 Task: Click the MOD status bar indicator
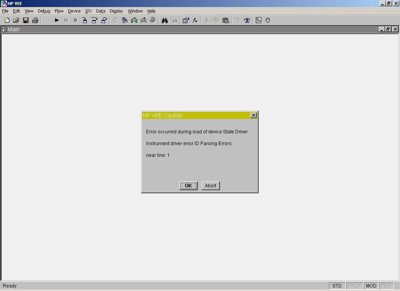click(x=371, y=286)
